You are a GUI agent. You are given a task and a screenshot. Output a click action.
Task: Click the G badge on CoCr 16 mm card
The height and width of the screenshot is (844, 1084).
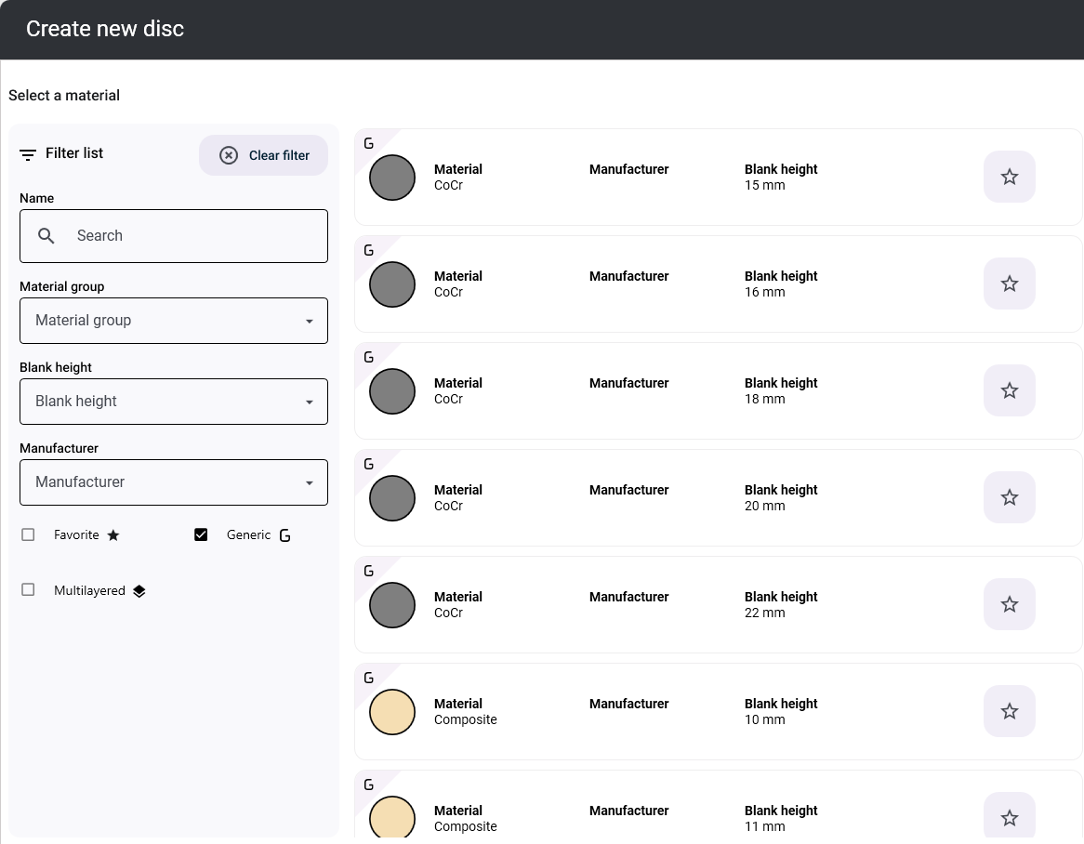pyautogui.click(x=368, y=250)
